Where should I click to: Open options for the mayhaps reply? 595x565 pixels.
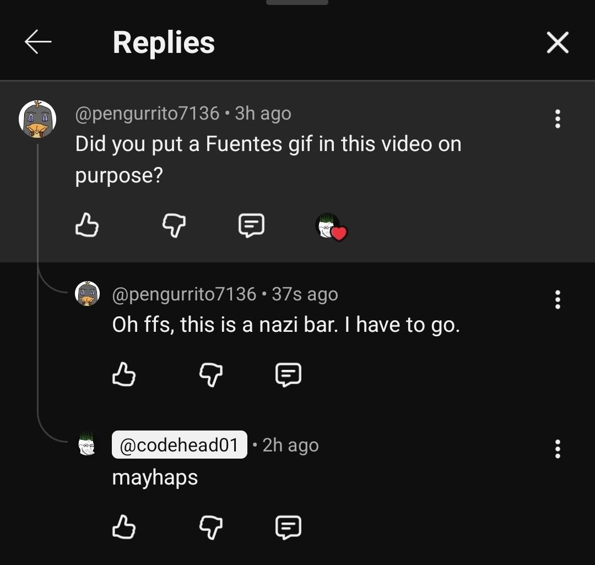(x=558, y=449)
